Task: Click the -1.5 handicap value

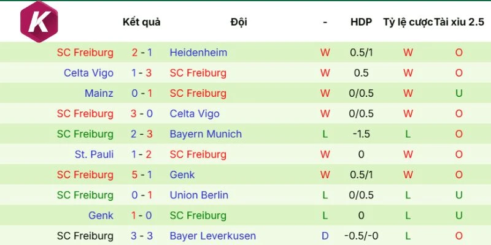Action: click(361, 134)
